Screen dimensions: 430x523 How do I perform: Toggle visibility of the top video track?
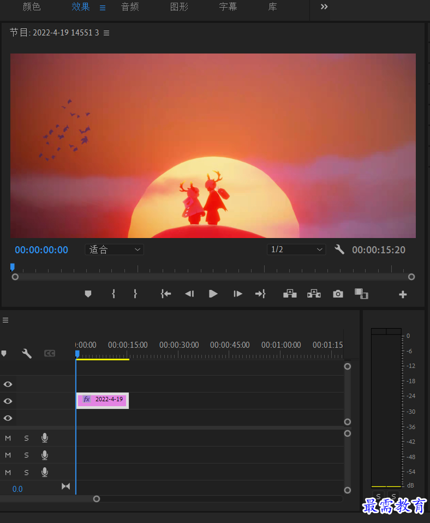tap(8, 384)
